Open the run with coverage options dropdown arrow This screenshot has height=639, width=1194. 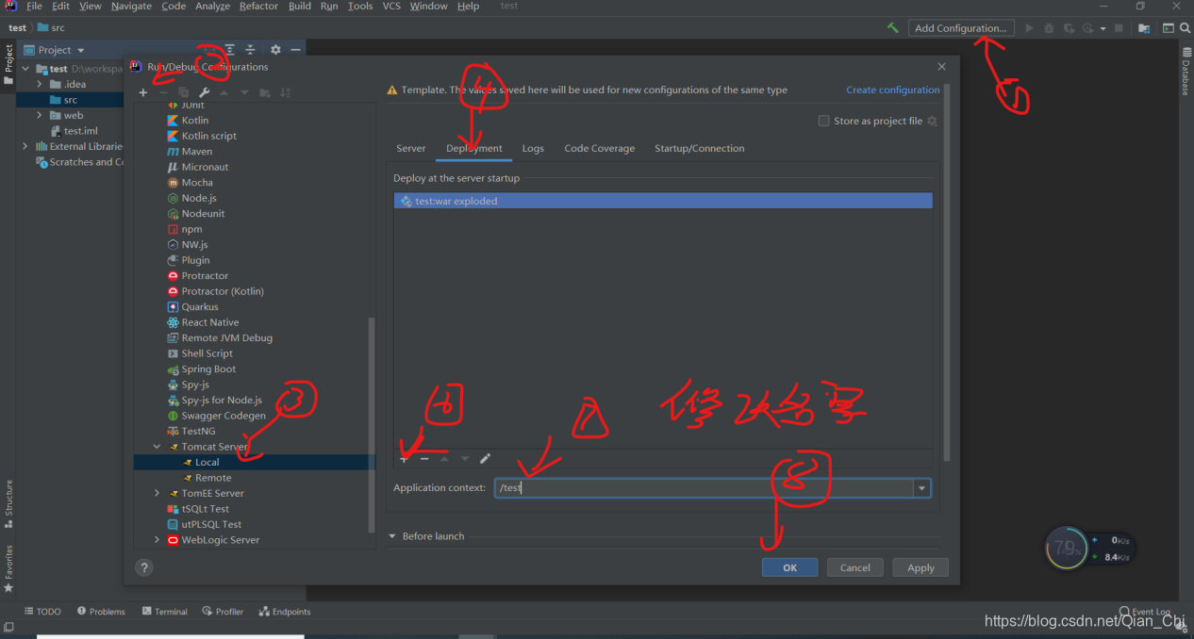click(1102, 28)
